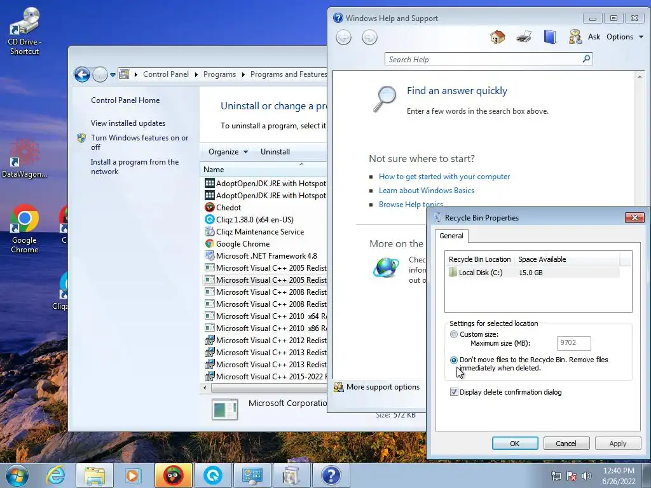Click Help window back arrow
This screenshot has height=488, width=651.
coord(343,37)
